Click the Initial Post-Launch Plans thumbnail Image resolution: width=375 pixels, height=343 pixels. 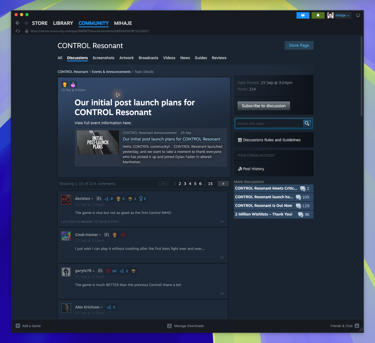98,142
